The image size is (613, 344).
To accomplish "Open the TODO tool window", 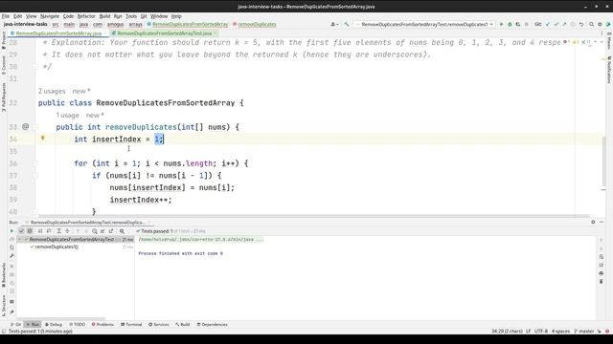I will 77,325.
